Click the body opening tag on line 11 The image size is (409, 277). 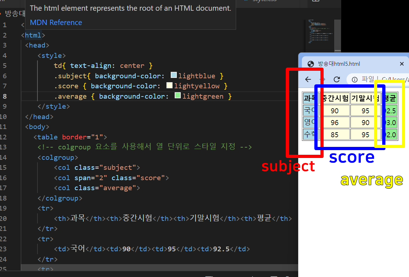pyautogui.click(x=37, y=127)
